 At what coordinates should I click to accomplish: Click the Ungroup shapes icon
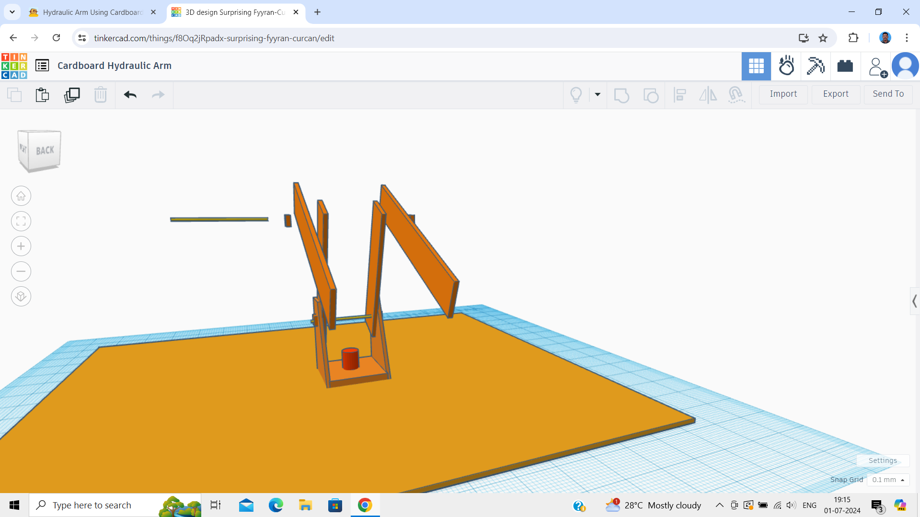651,95
